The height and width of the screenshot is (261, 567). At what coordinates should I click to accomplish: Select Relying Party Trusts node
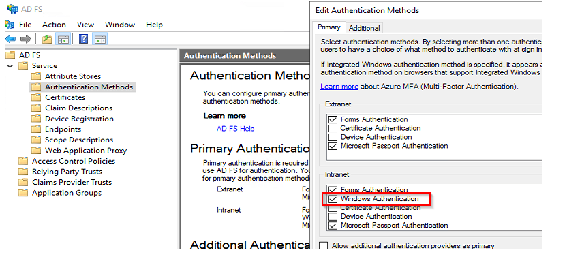[67, 172]
